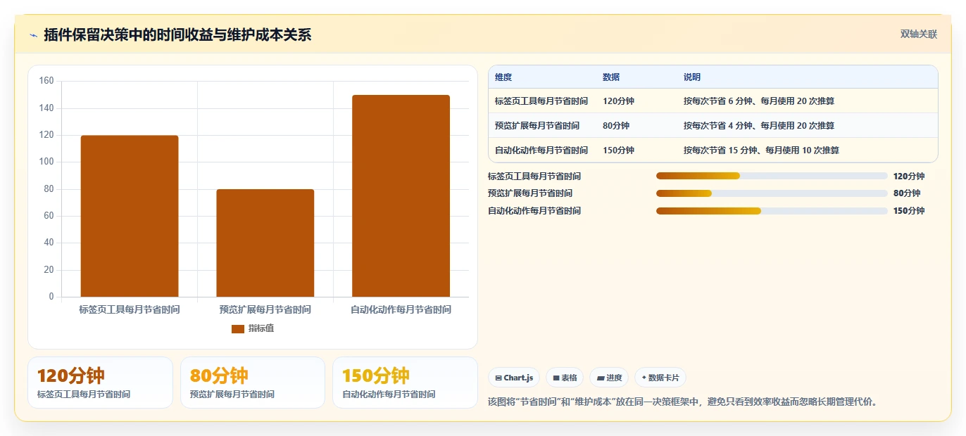The height and width of the screenshot is (436, 966).
Task: Select the 预览扩展每月节省时间 table row name
Action: pos(537,126)
